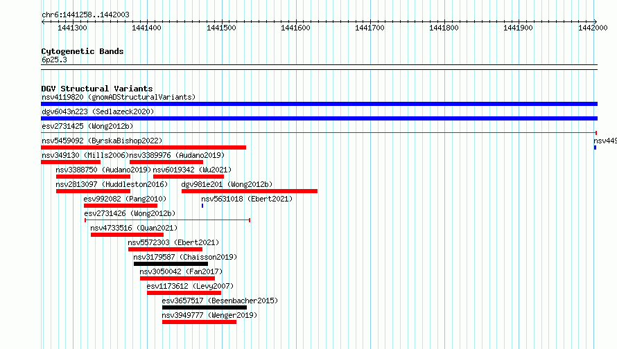This screenshot has width=617, height=349.
Task: Click the 6p25.3 cytogenetic band line
Action: coord(319,67)
